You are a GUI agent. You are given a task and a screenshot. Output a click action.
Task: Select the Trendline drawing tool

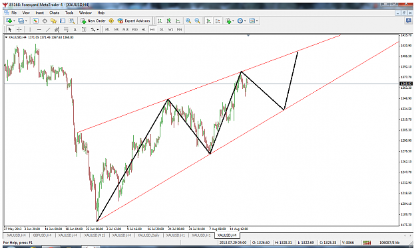coord(48,30)
